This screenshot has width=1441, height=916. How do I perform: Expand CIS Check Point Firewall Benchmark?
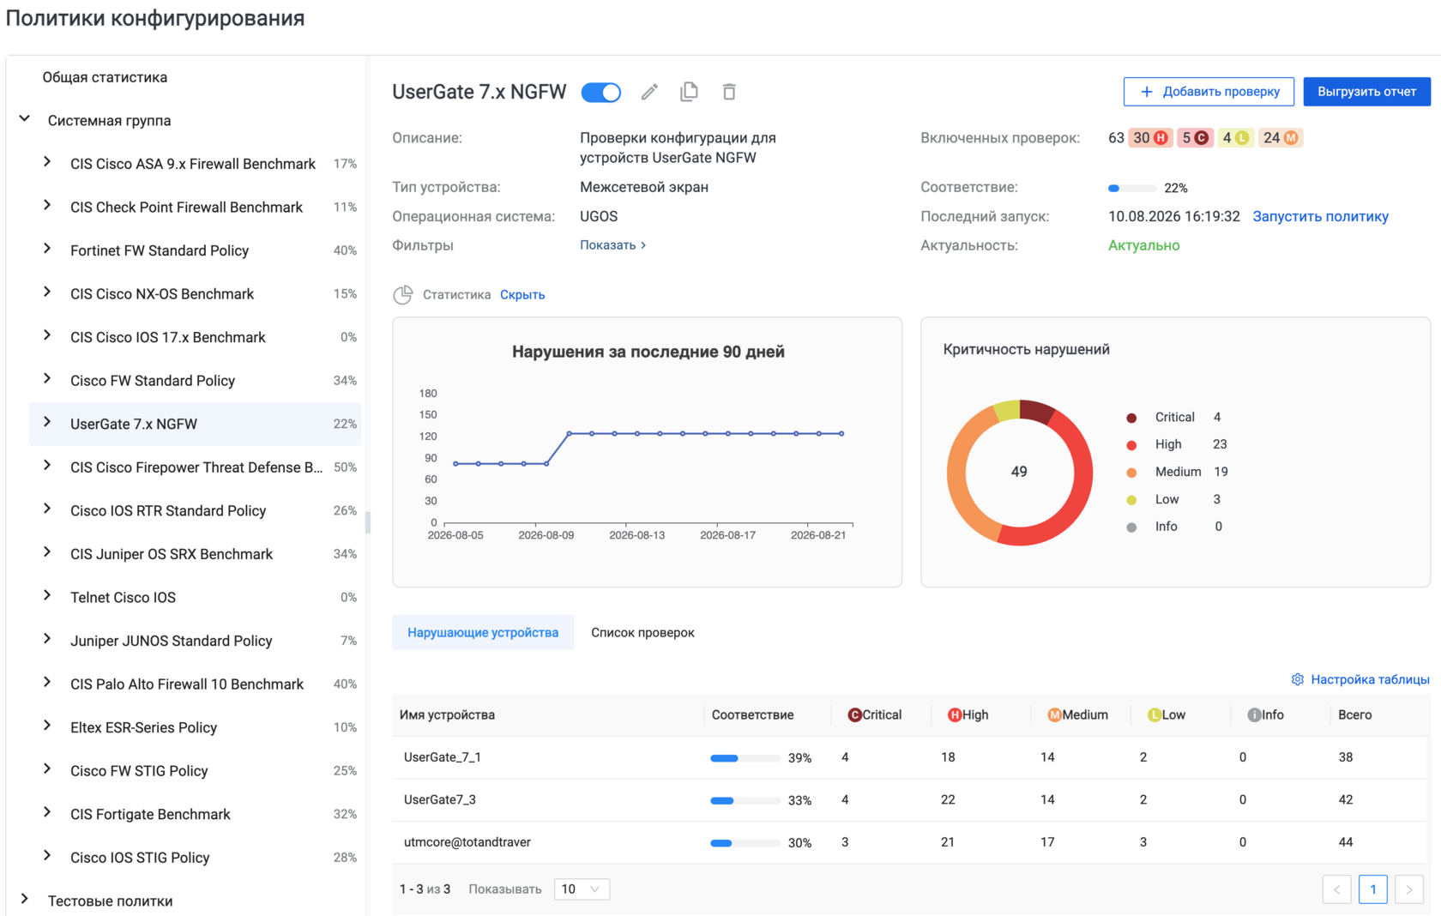pyautogui.click(x=47, y=206)
